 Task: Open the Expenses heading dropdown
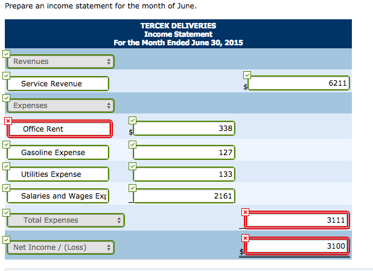[61, 106]
